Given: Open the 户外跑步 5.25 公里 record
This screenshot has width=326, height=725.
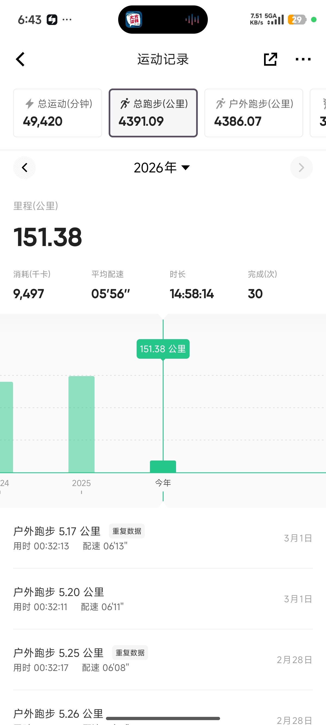Looking at the screenshot, I should (x=163, y=660).
